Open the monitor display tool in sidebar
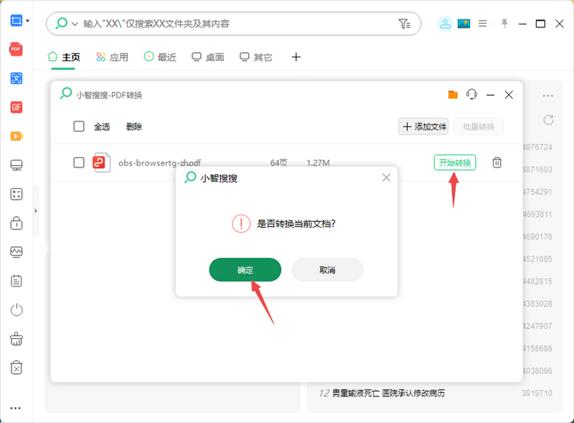574x423 pixels. click(17, 166)
